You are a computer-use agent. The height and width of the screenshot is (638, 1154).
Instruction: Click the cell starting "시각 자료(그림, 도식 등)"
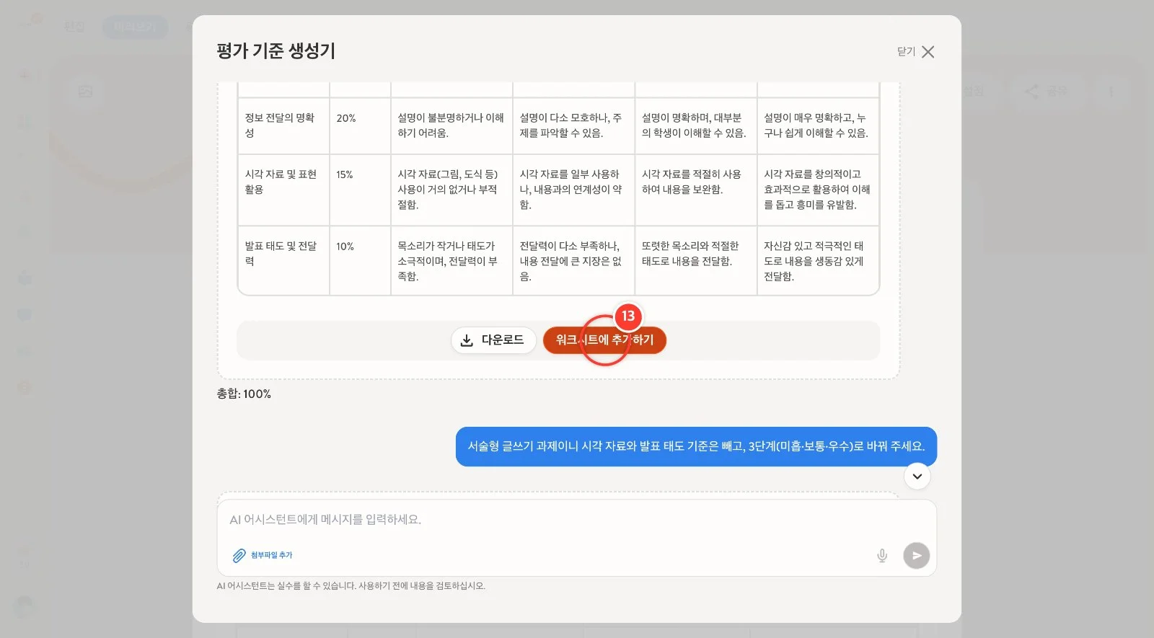click(x=452, y=190)
